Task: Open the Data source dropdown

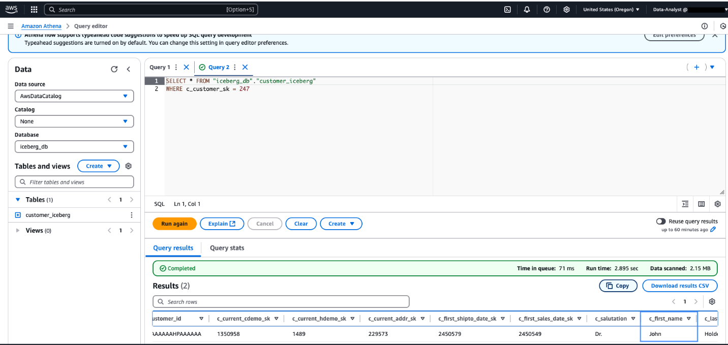Action: pyautogui.click(x=74, y=96)
